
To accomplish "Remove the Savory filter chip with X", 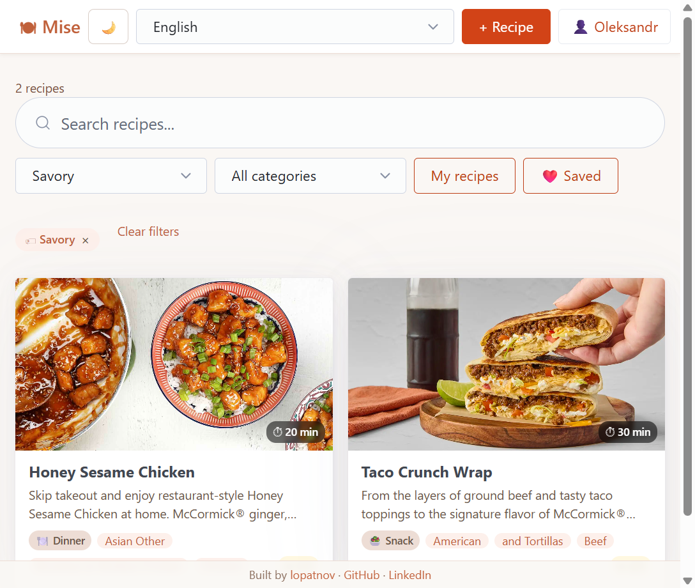I will [86, 240].
